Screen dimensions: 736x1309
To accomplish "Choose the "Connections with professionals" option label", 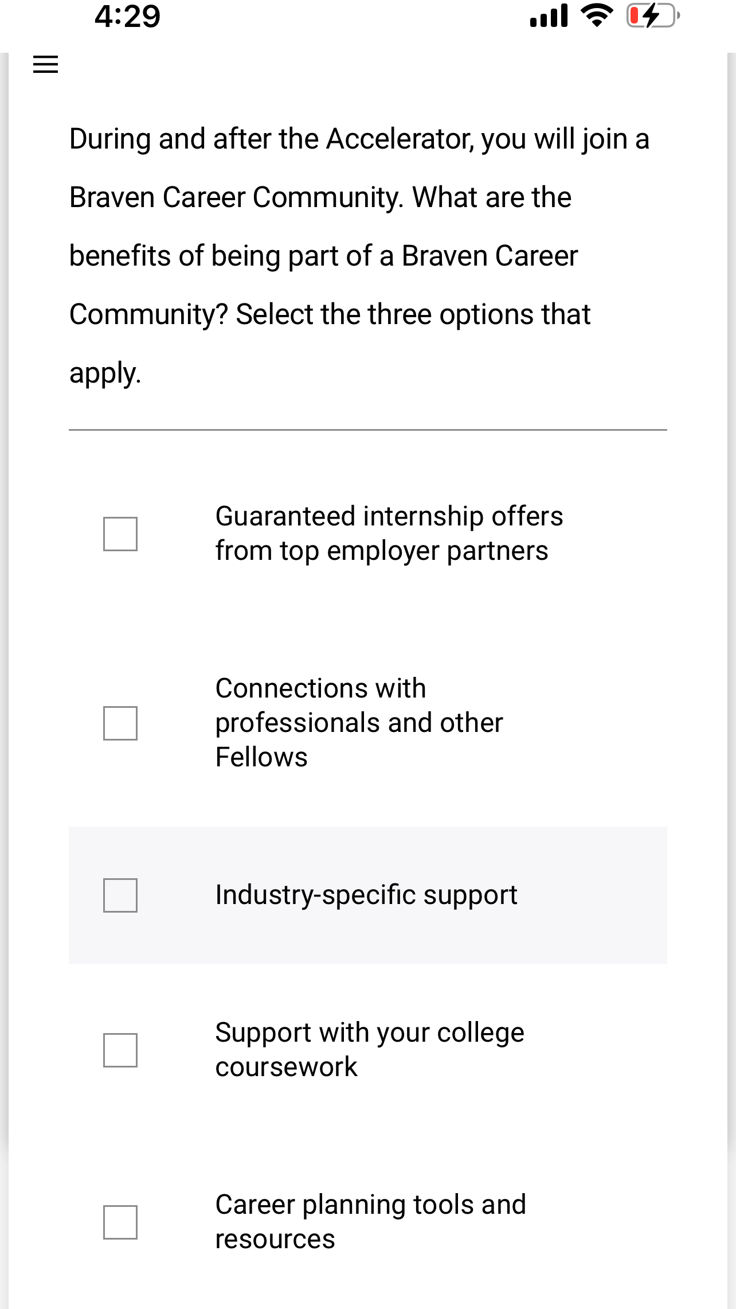I will 359,723.
